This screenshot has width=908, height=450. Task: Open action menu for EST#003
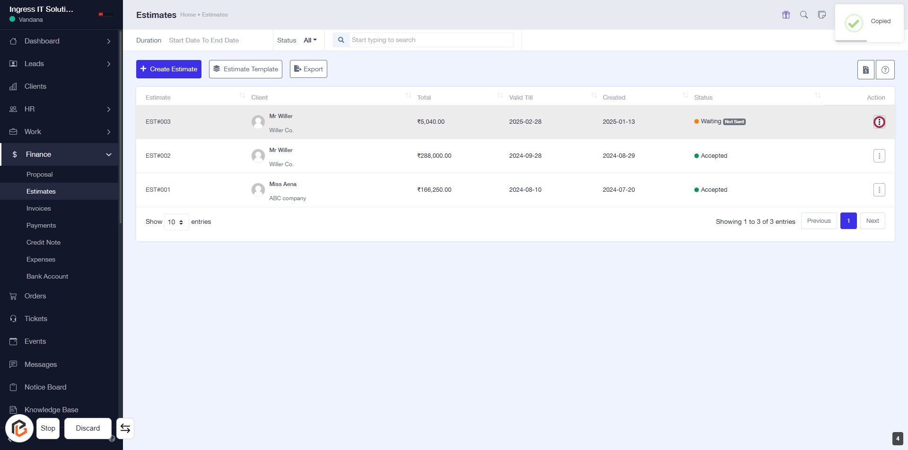tap(879, 122)
